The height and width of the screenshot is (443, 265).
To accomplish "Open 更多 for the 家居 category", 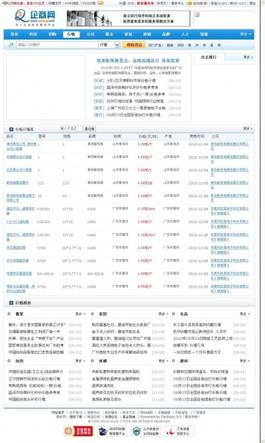I will click(164, 313).
